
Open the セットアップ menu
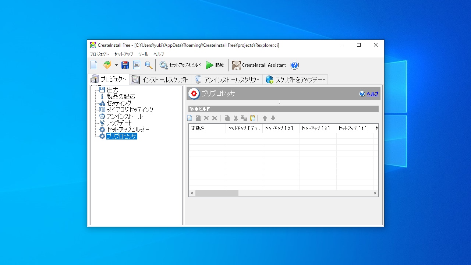(x=124, y=54)
